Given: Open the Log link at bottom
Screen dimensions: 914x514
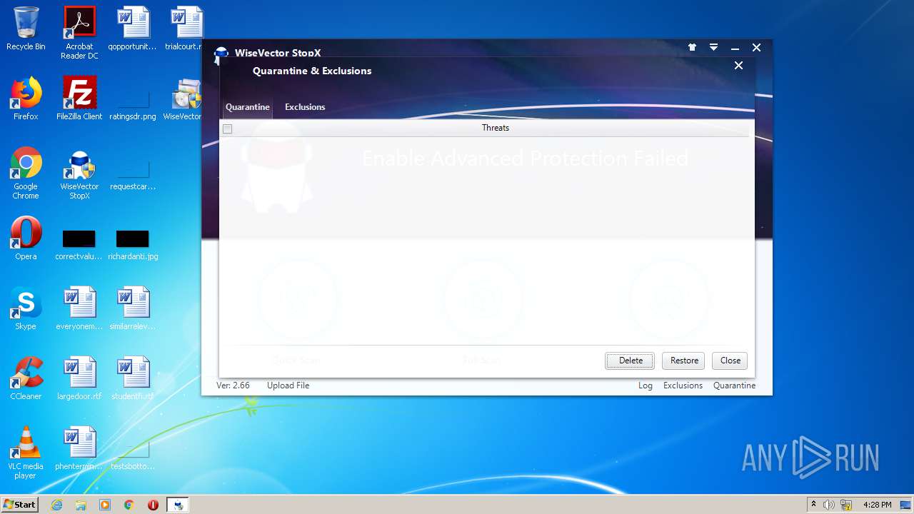Looking at the screenshot, I should pos(646,385).
